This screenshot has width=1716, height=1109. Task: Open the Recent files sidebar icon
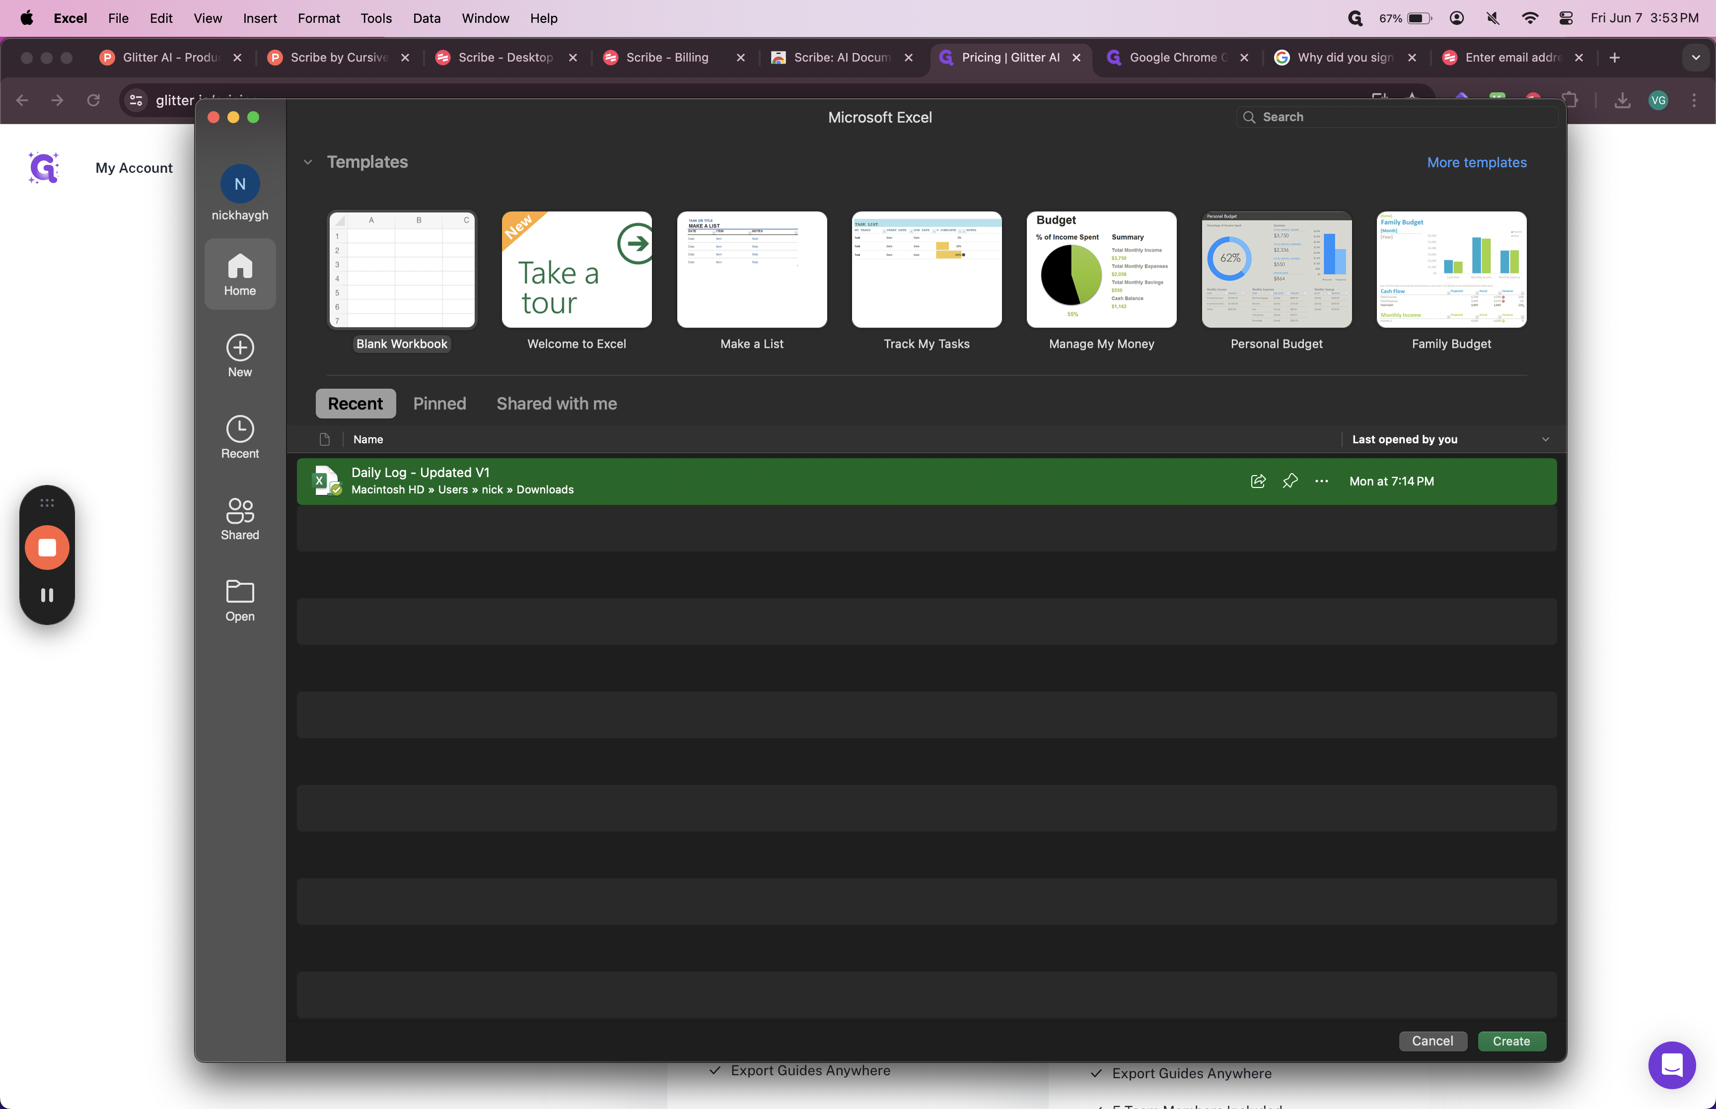(x=240, y=437)
